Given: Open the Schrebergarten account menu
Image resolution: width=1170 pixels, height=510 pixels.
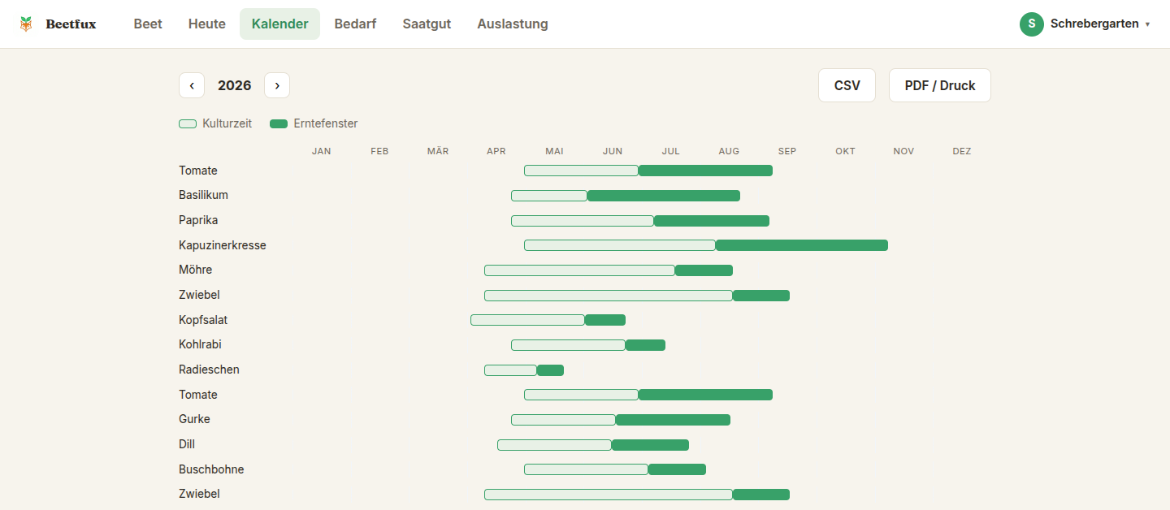Looking at the screenshot, I should tap(1085, 24).
